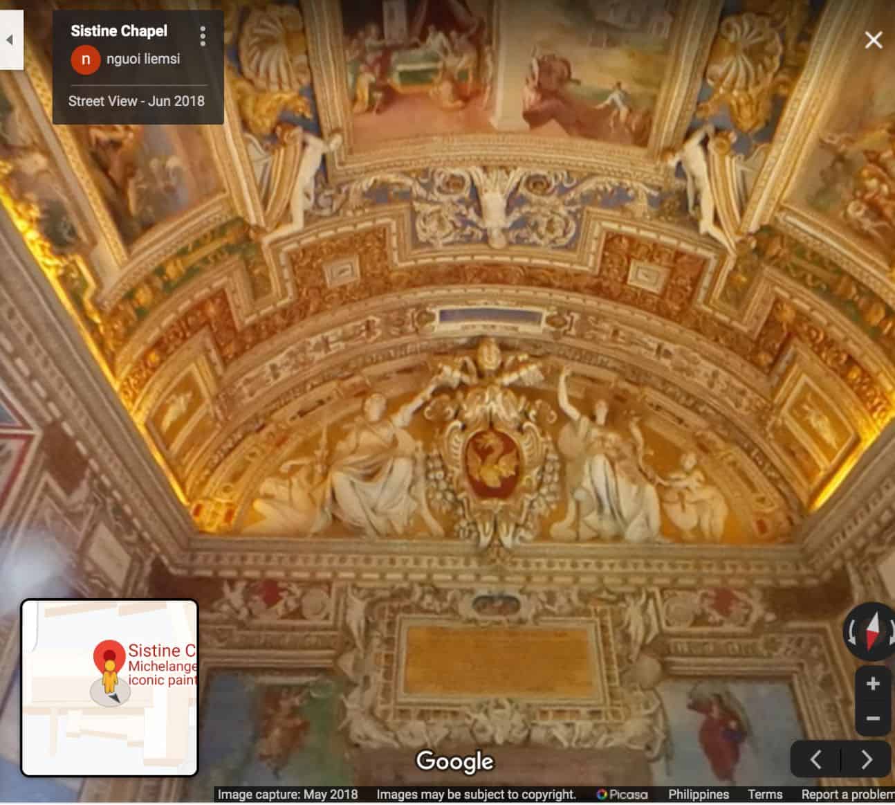
Task: Click Street View - Jun 2018 text
Action: point(136,101)
